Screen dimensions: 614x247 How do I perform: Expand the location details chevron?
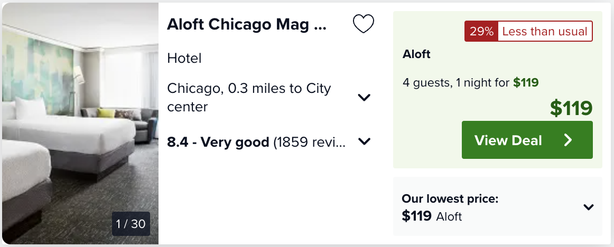(364, 97)
